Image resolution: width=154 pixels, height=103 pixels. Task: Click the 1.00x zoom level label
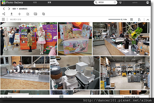pos(125,20)
